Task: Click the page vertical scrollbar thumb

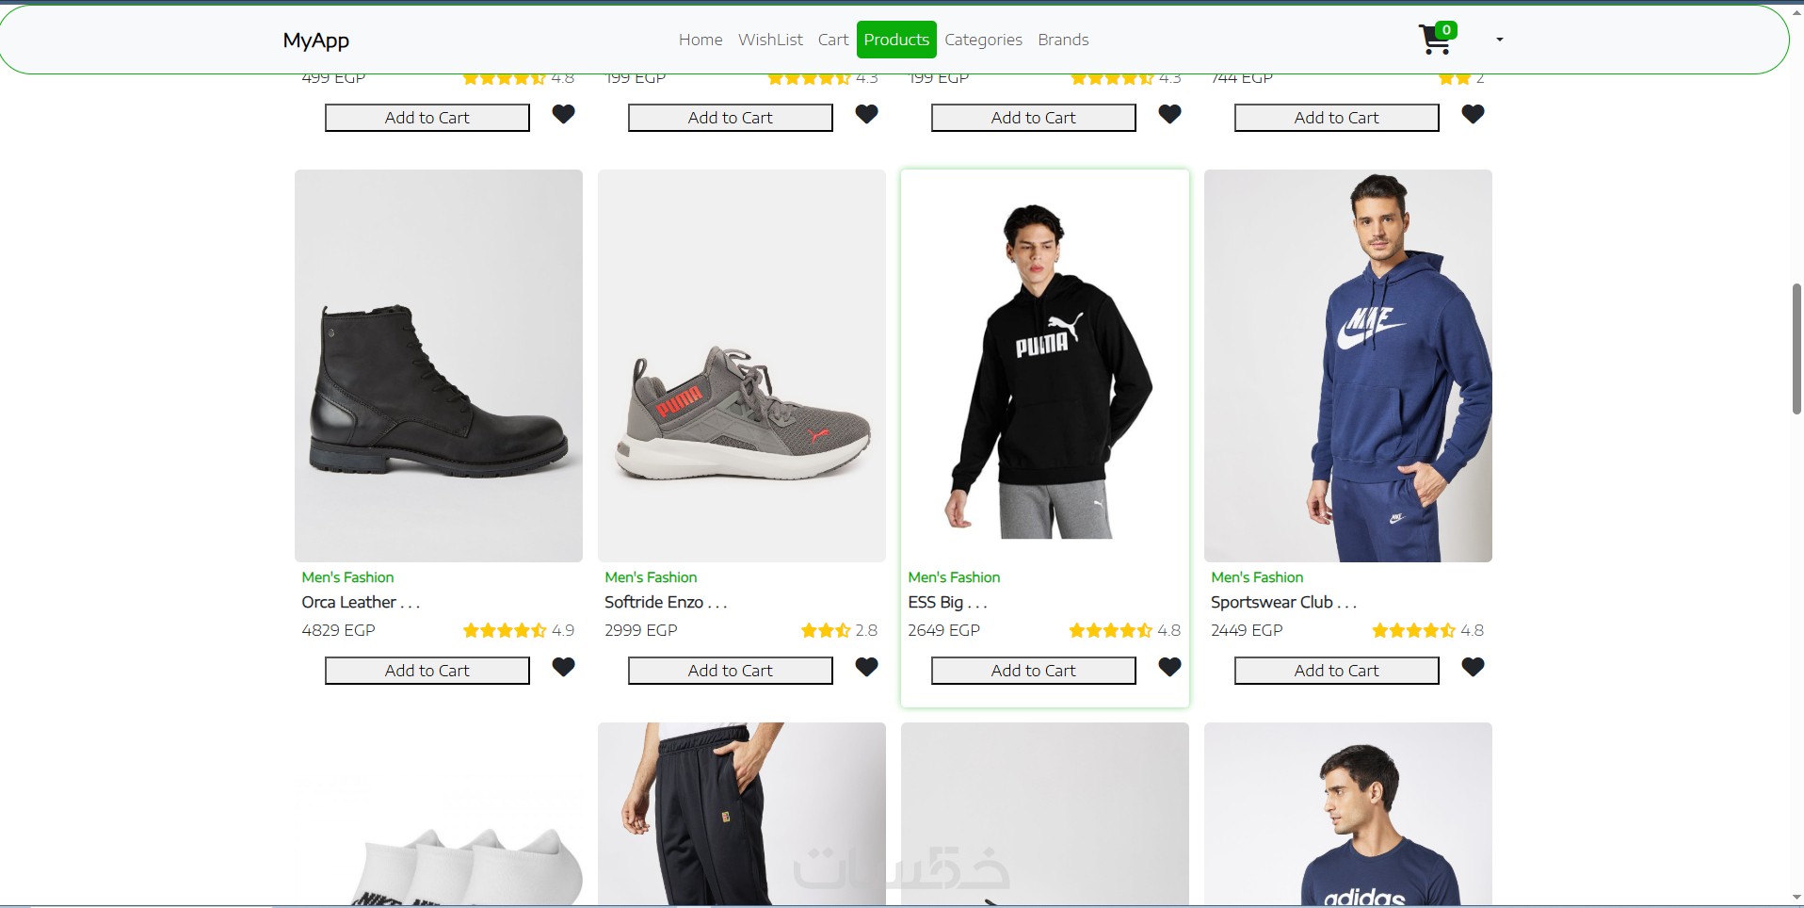Action: pos(1796,349)
